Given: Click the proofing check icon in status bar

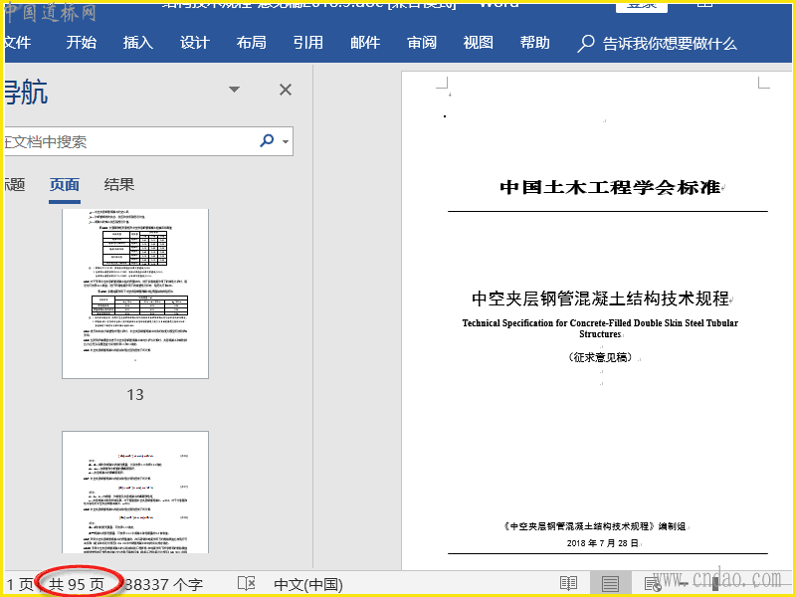Looking at the screenshot, I should [247, 584].
